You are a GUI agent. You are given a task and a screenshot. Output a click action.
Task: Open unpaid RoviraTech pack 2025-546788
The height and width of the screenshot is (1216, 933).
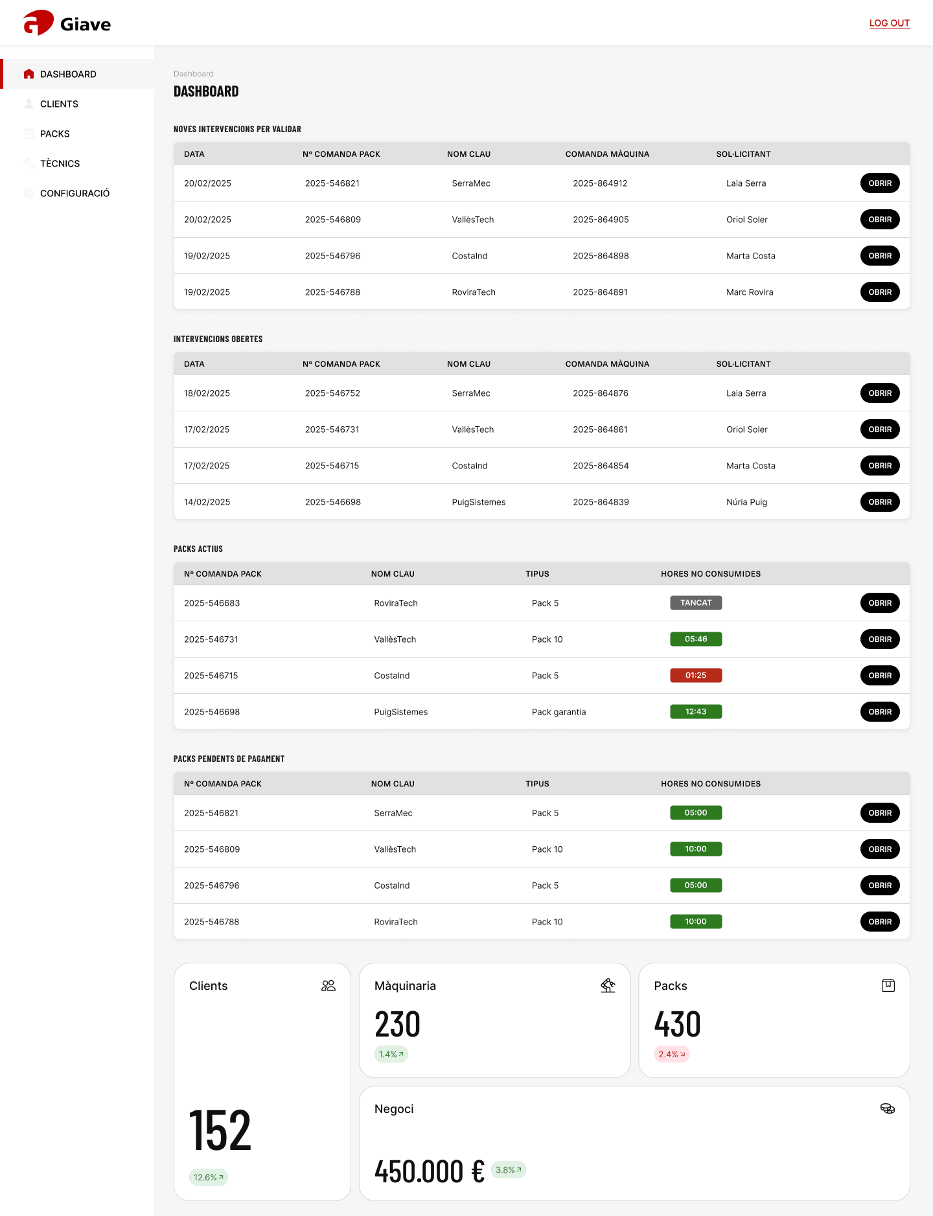click(880, 922)
